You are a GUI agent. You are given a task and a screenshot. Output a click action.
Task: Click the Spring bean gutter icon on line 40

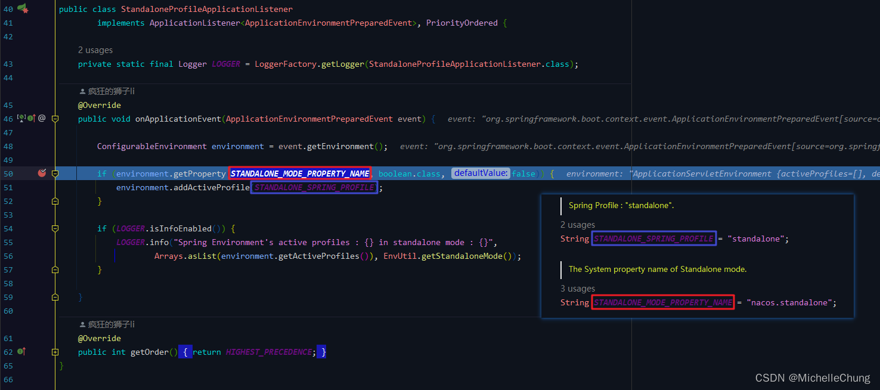click(x=23, y=8)
